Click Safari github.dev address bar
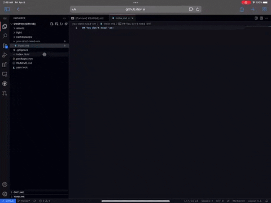Screen dimensions: 271x203 pos(135,9)
